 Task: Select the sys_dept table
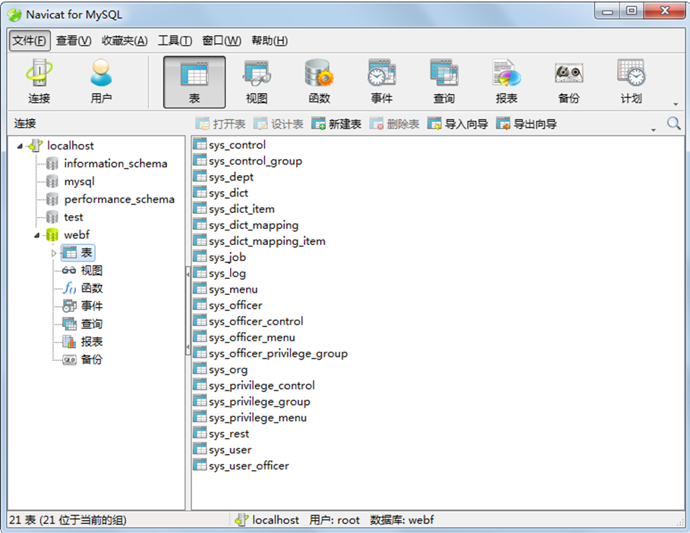click(x=223, y=177)
